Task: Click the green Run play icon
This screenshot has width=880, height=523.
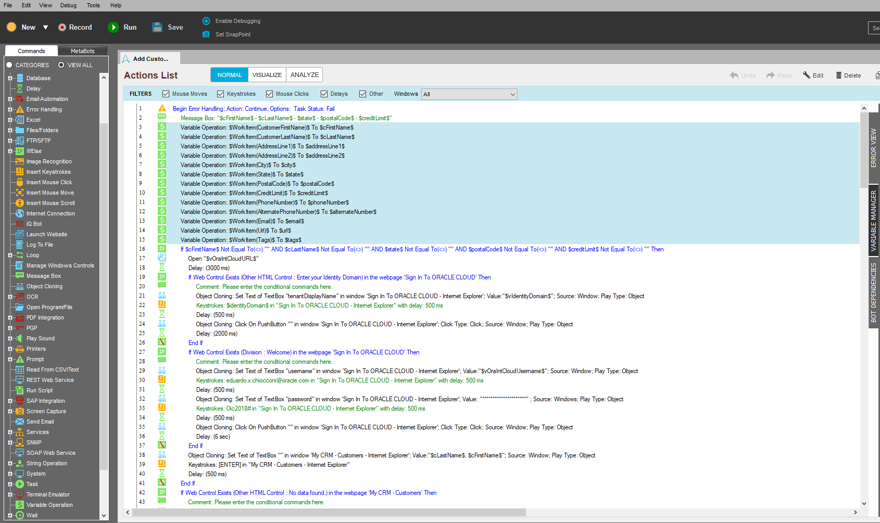Action: point(113,28)
